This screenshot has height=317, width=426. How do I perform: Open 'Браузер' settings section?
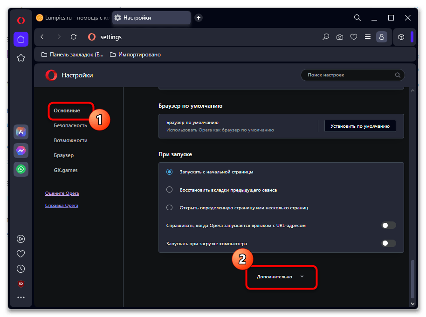63,155
